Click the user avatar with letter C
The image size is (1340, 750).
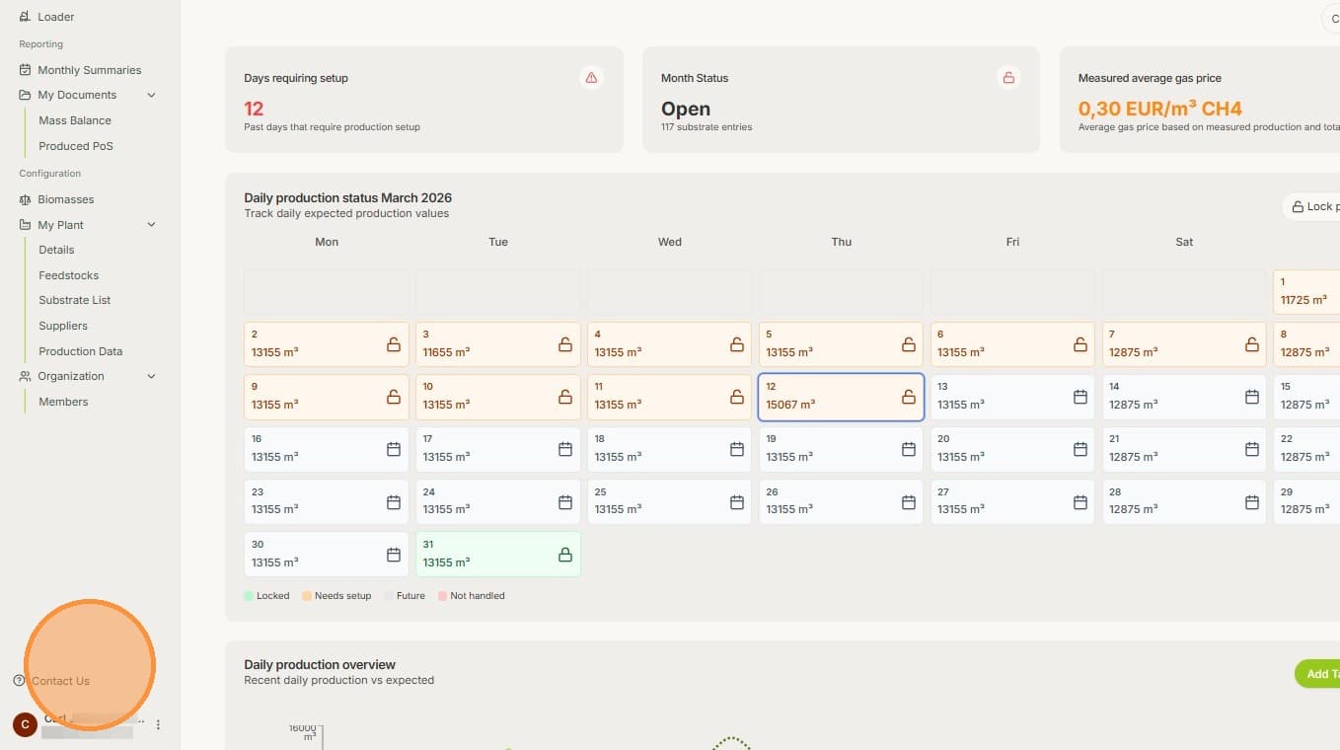pos(25,724)
